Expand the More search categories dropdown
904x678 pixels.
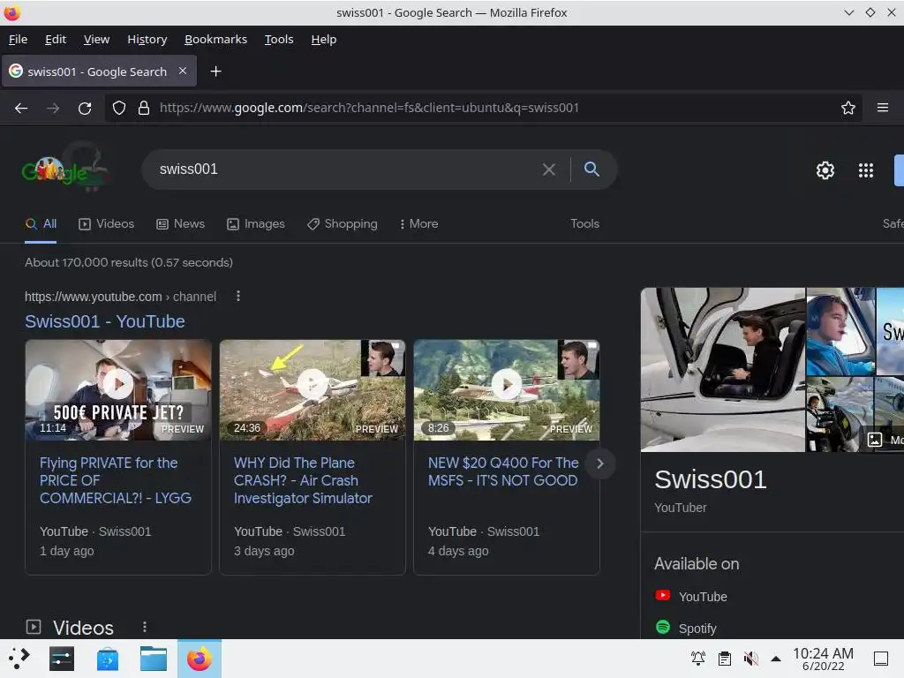(418, 223)
